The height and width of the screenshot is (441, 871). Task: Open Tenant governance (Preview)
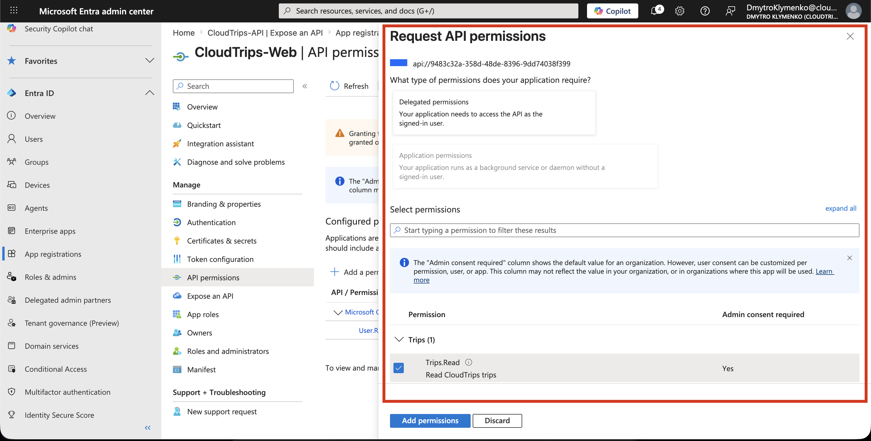click(x=72, y=323)
